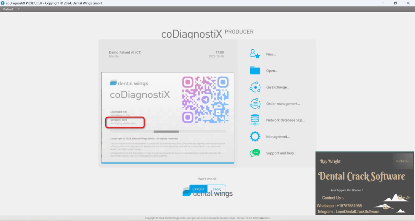Click the splash screen loading progress bar
The height and width of the screenshot is (221, 415).
168,131
